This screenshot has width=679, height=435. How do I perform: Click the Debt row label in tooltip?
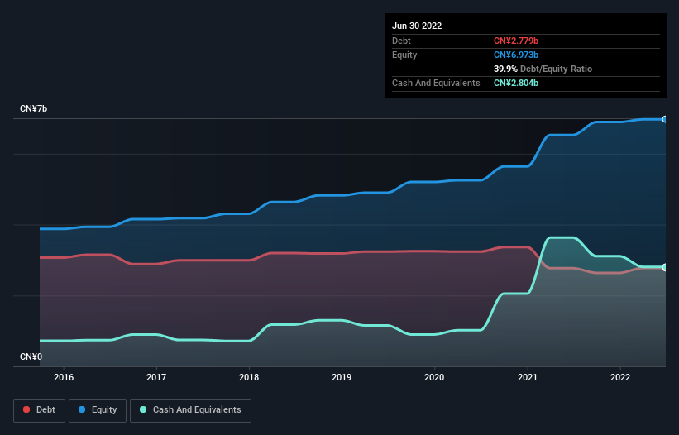401,41
